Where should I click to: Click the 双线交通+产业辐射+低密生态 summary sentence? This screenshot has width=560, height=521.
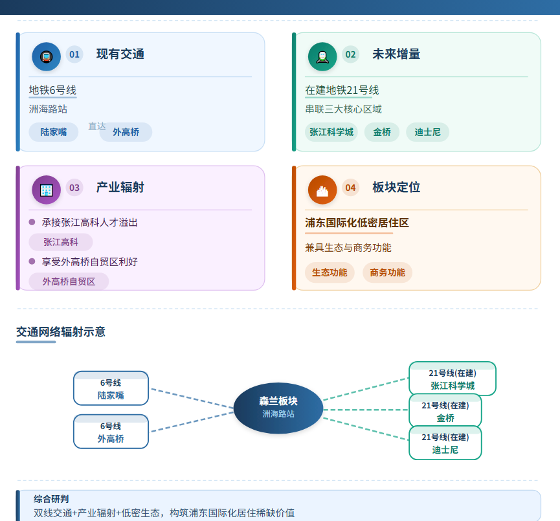[164, 513]
